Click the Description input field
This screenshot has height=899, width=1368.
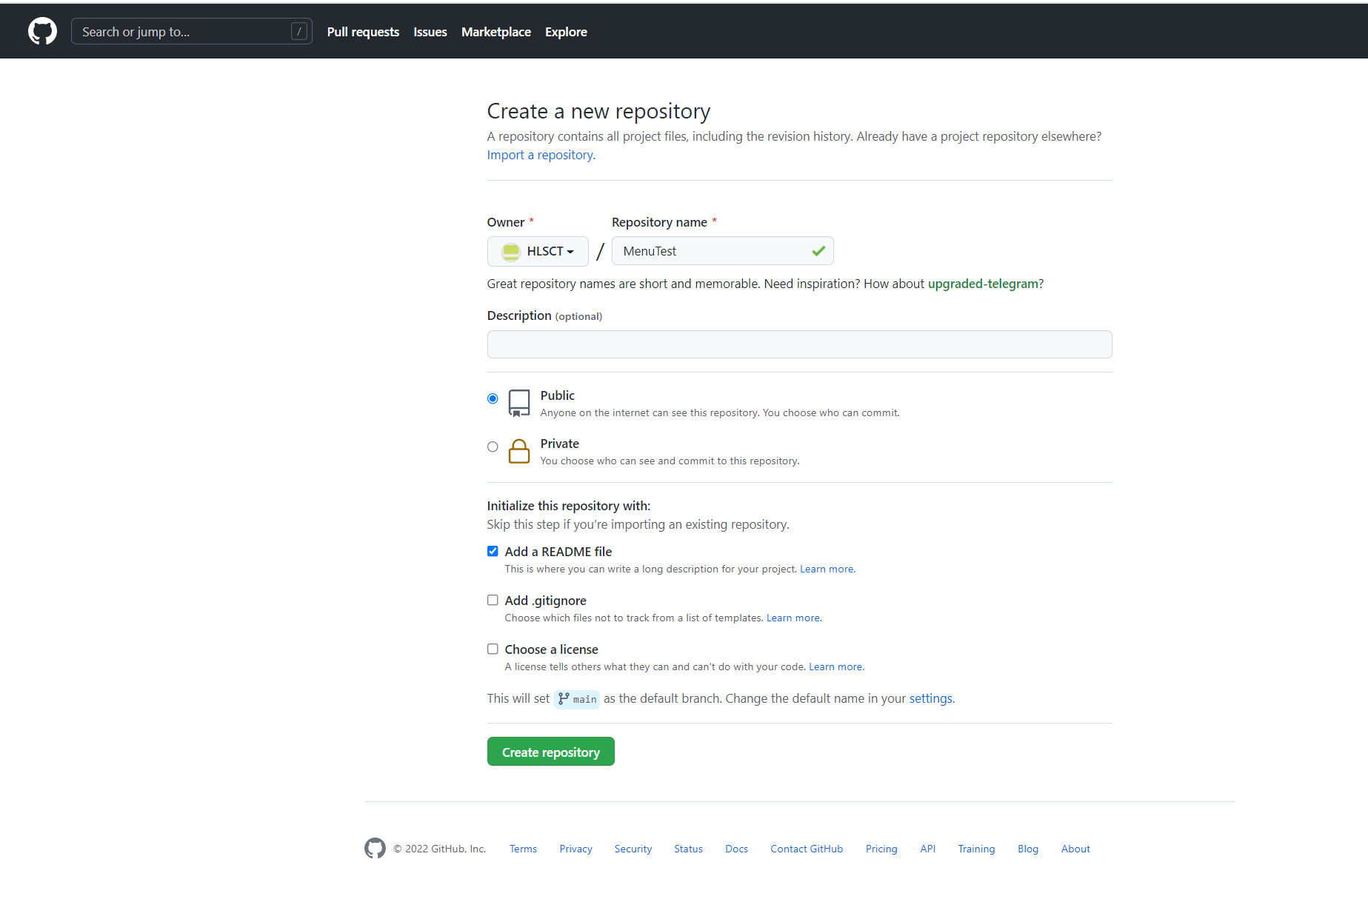tap(800, 344)
